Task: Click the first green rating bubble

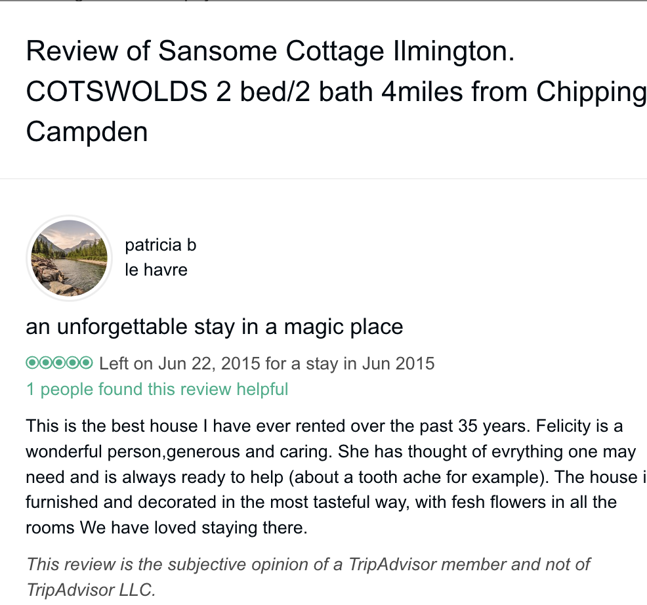Action: [x=32, y=363]
